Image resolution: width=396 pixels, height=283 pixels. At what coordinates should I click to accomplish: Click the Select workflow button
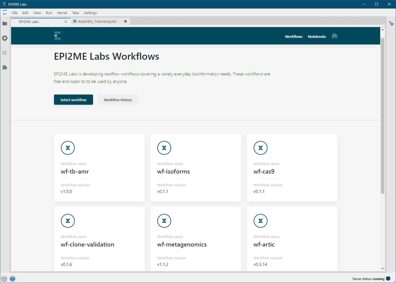coord(73,99)
